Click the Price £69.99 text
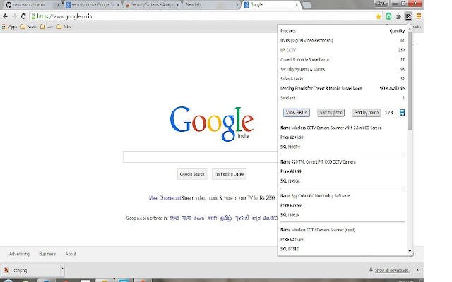The width and height of the screenshot is (452, 282). point(291,171)
